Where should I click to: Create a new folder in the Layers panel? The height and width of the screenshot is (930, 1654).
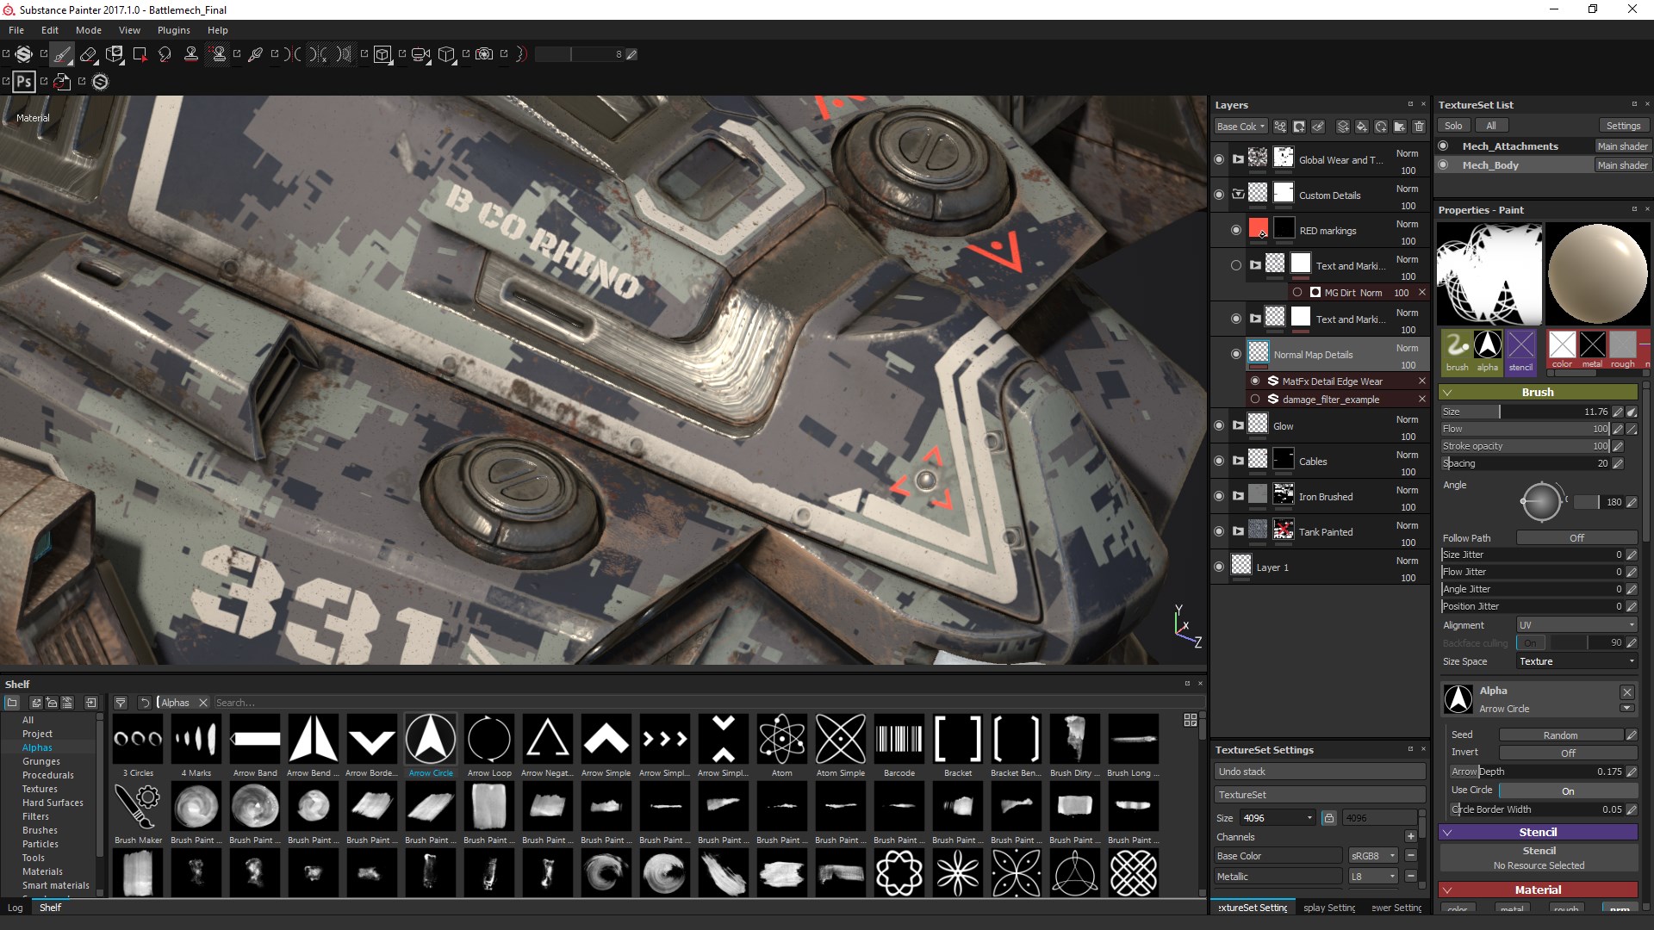(1399, 127)
